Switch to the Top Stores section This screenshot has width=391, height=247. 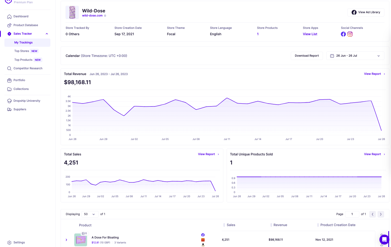[21, 51]
